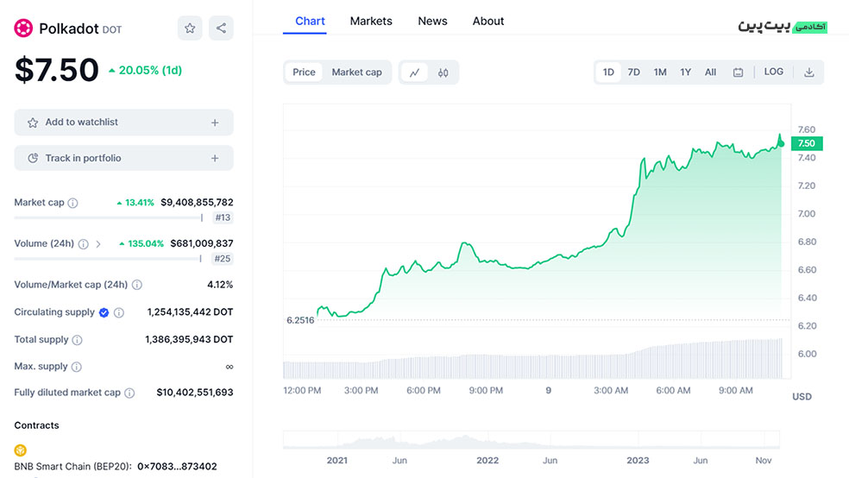Click the star favorite icon beside Polkadot

tap(190, 28)
